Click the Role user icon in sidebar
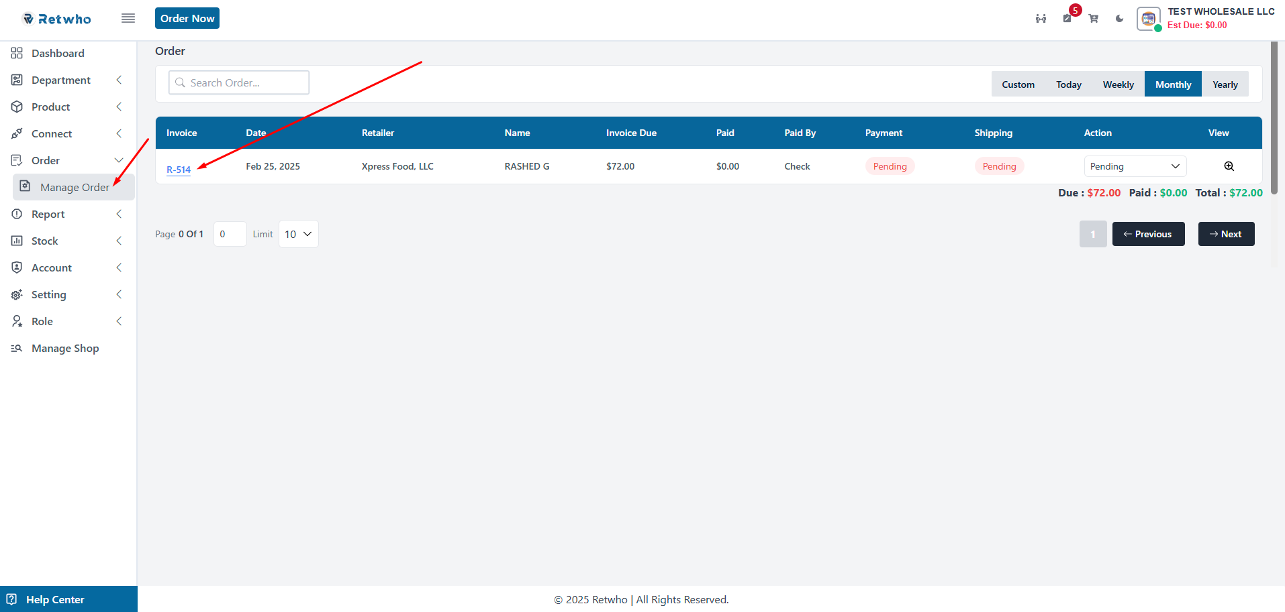1285x612 pixels. pos(17,321)
